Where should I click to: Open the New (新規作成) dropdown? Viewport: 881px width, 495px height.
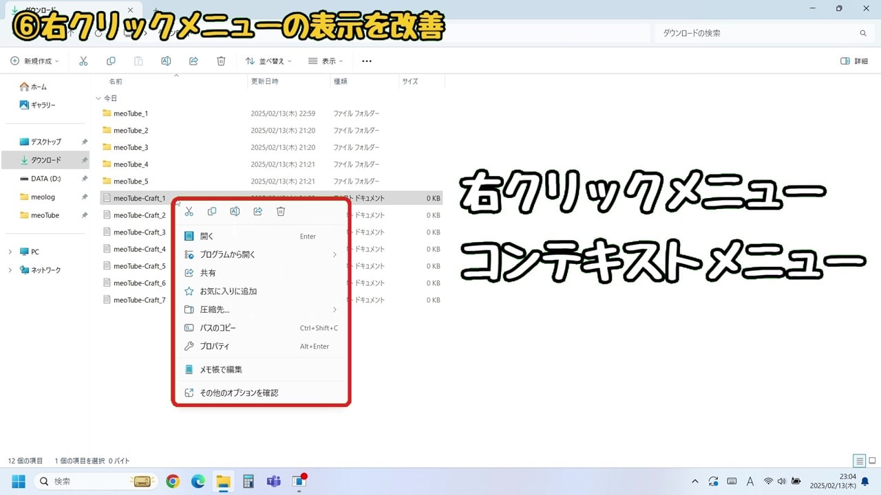[x=34, y=61]
